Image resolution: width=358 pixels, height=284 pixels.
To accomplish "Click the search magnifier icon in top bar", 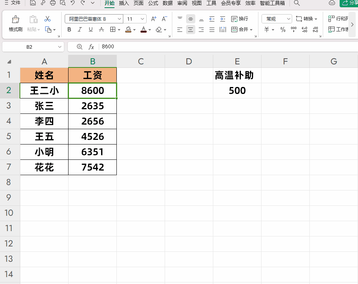I will pos(297,3).
